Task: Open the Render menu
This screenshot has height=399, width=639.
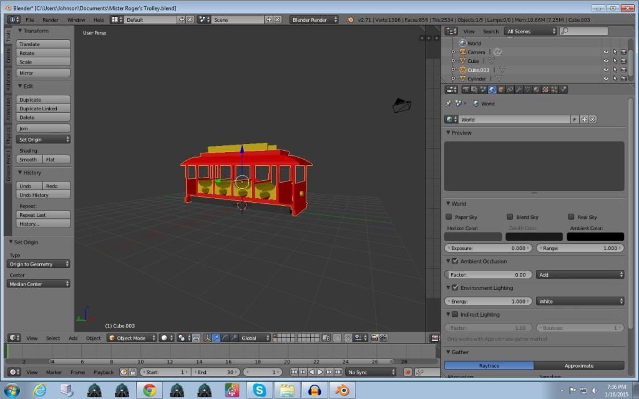Action: coord(50,19)
